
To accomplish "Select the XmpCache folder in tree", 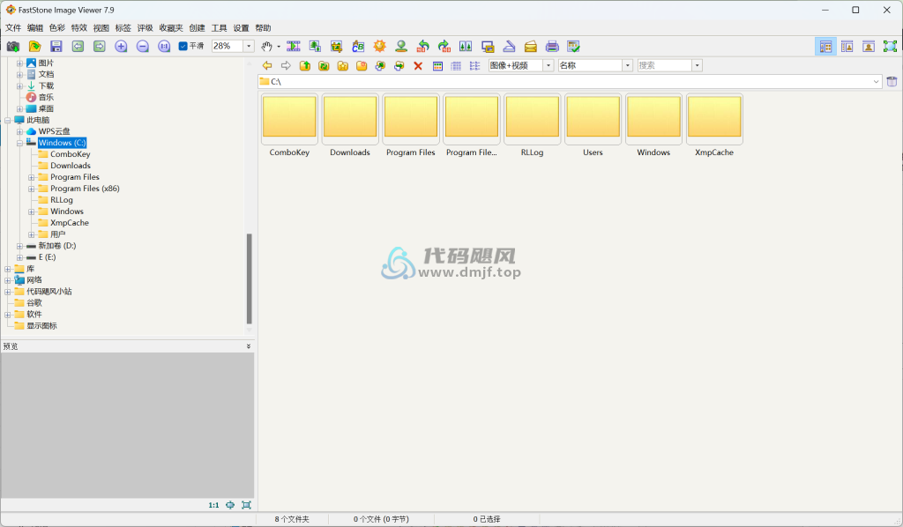I will (69, 223).
